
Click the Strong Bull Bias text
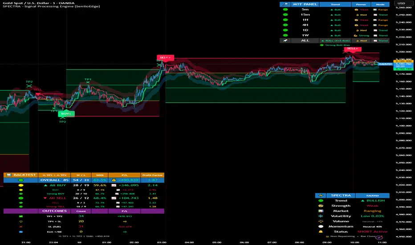[338, 45]
